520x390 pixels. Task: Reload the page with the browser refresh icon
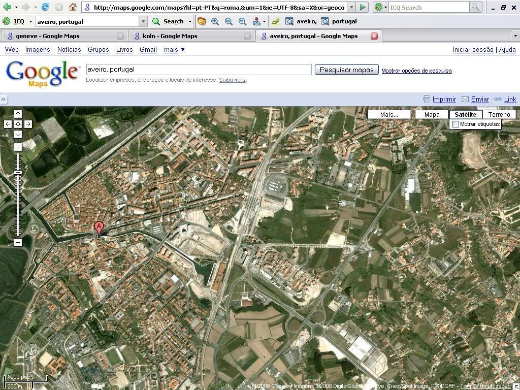tap(46, 7)
